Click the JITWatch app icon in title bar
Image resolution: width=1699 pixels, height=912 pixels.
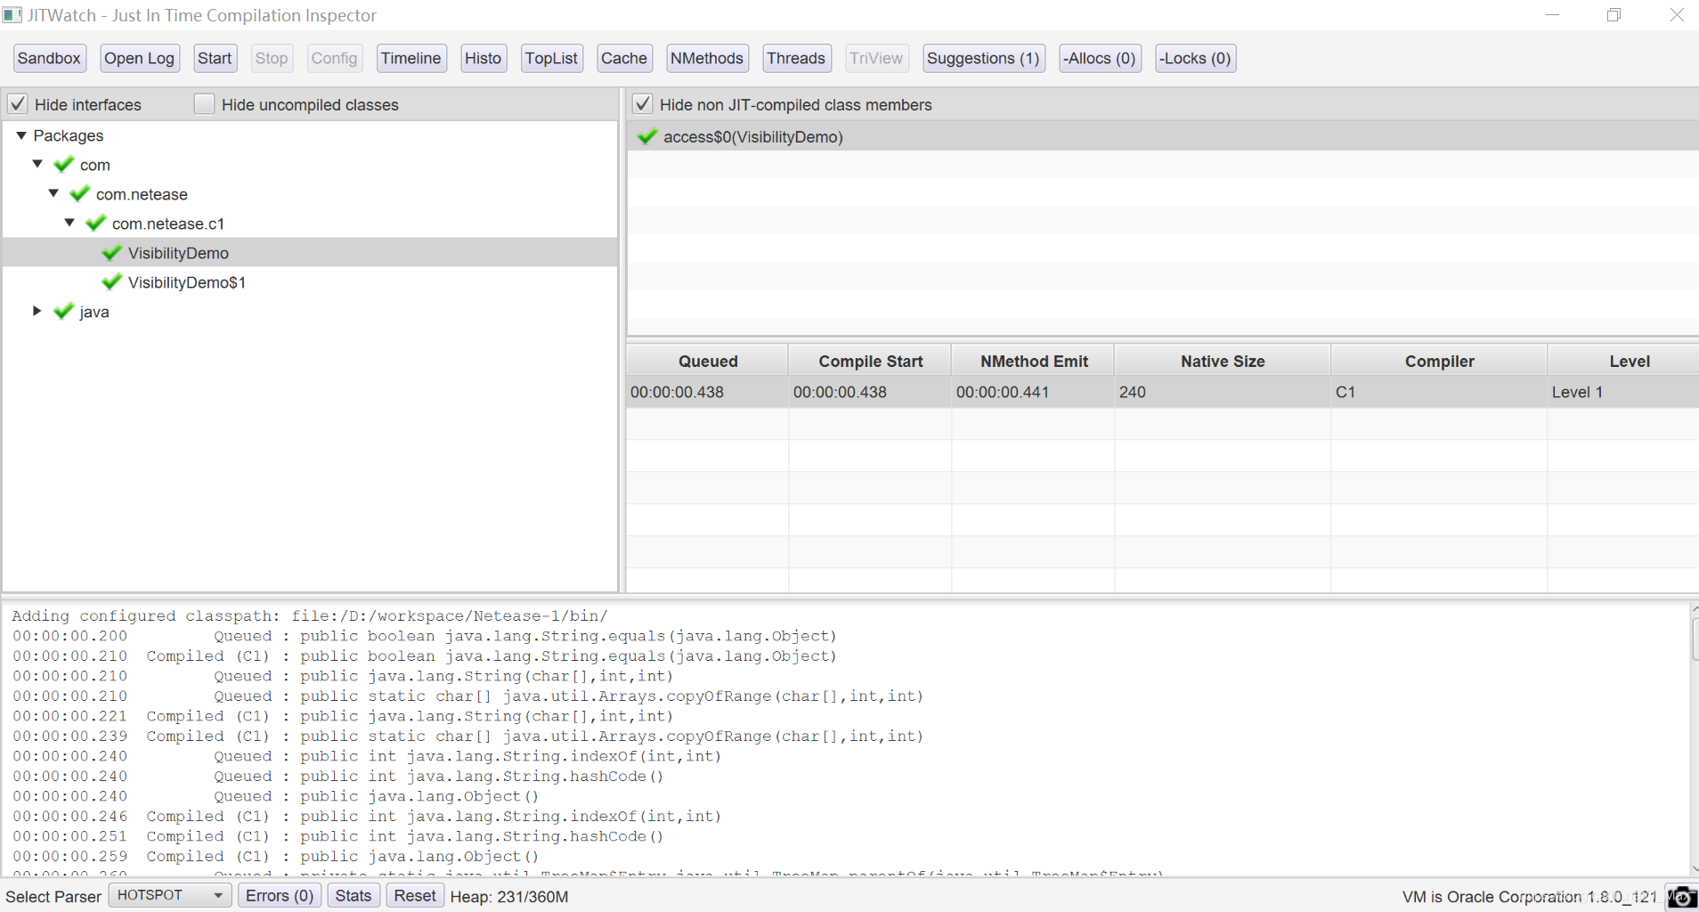(x=12, y=15)
